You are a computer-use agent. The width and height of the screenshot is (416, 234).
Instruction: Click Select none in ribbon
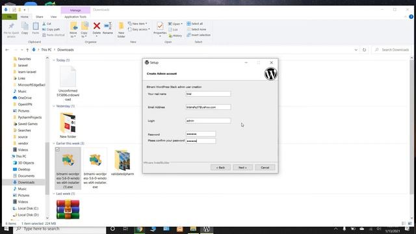[196, 29]
